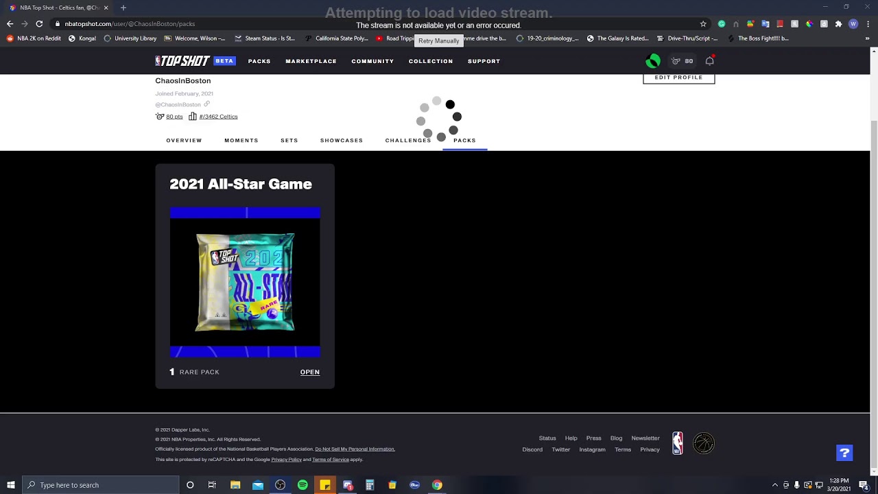Image resolution: width=878 pixels, height=494 pixels.
Task: Click the Windows taskbar search box
Action: click(x=100, y=485)
